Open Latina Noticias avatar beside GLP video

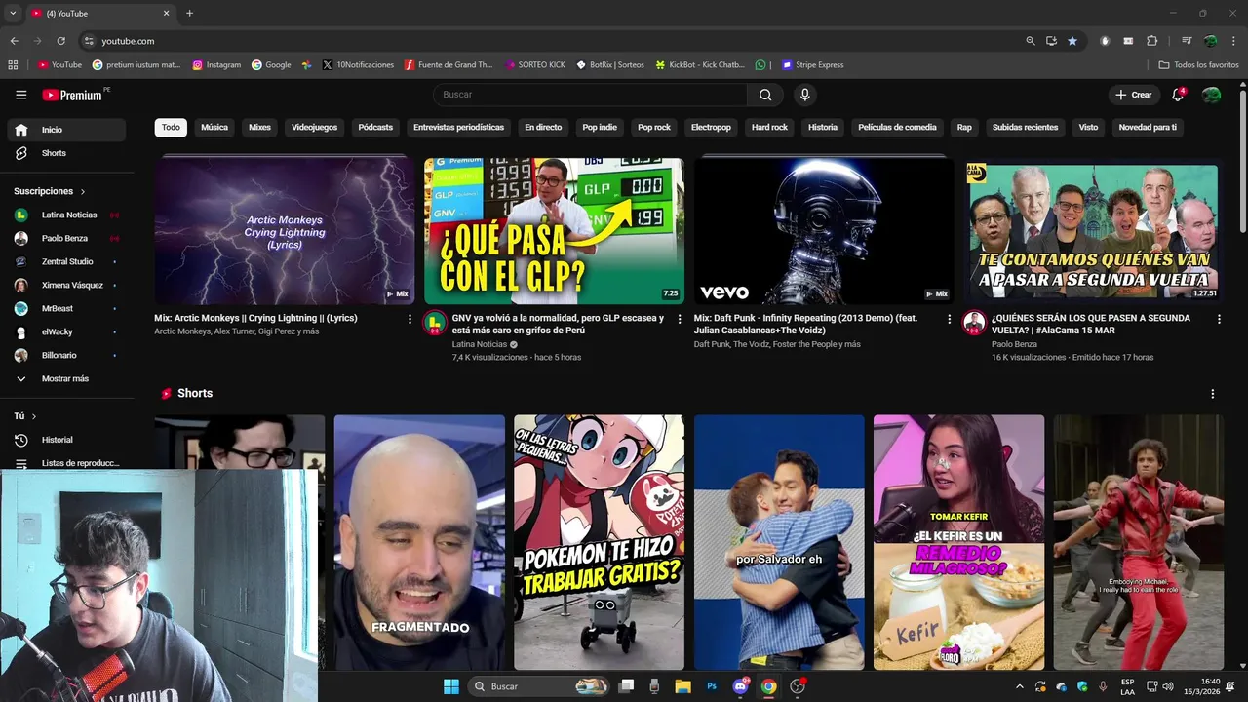(x=435, y=323)
